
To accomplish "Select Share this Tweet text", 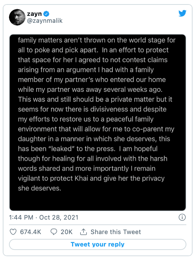I will pyautogui.click(x=116, y=232).
